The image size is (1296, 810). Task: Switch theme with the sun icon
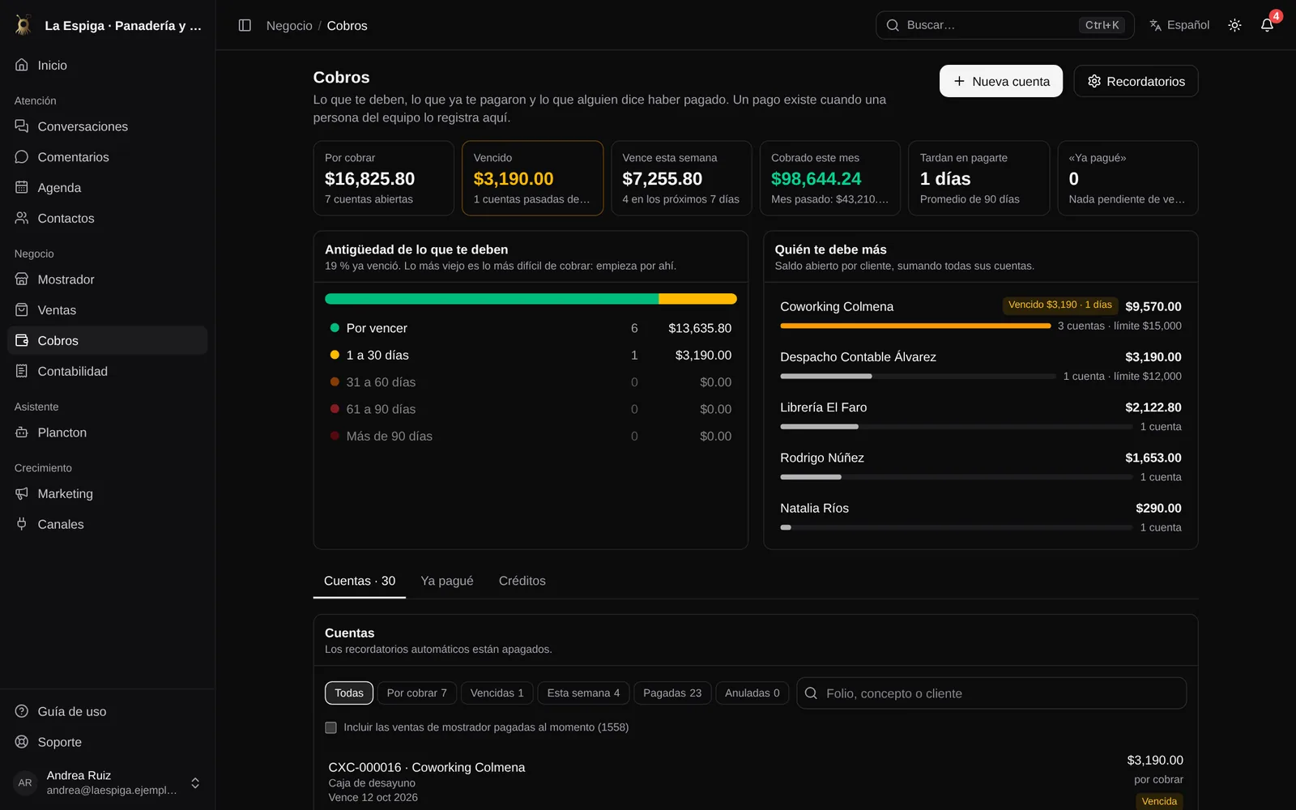pos(1234,25)
